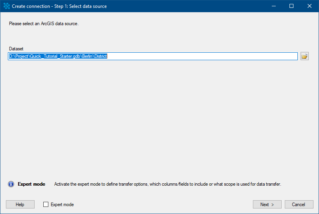Click the 'Please select an ArcGIS data source' text
This screenshot has height=214, width=319.
click(44, 24)
